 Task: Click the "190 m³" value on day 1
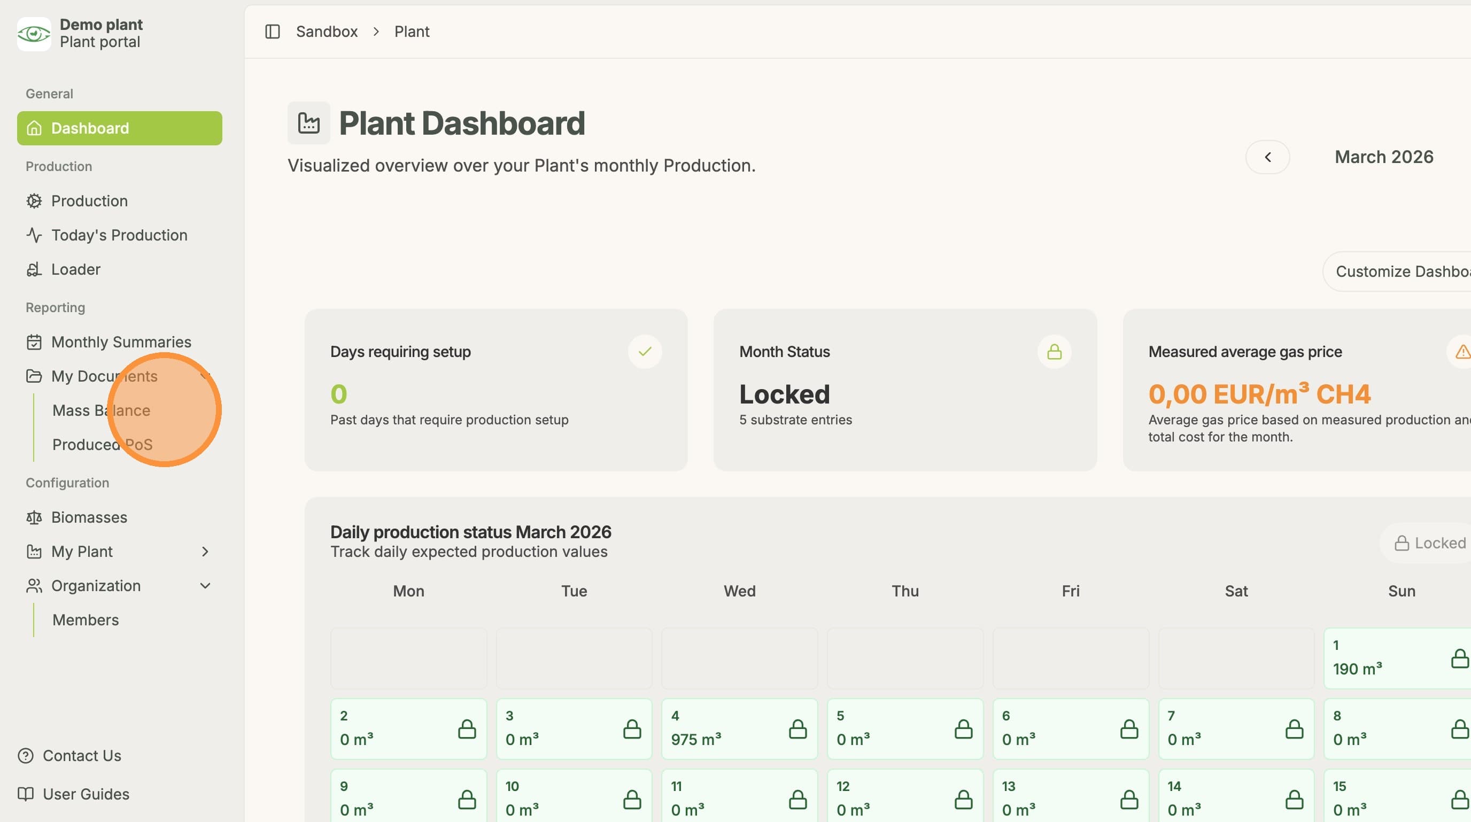pos(1357,669)
